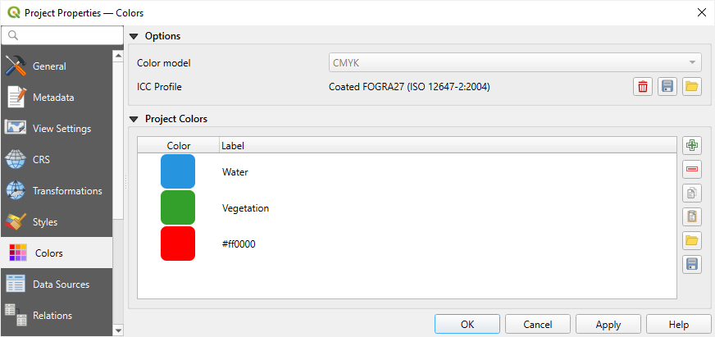Click the load ICC profile folder icon
The width and height of the screenshot is (715, 337).
coord(692,87)
